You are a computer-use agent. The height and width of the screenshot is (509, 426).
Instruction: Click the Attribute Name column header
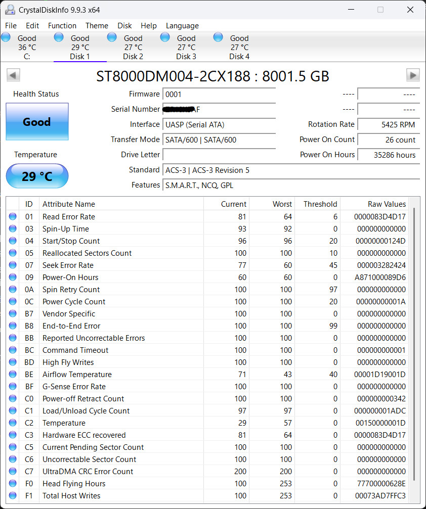tap(121, 204)
